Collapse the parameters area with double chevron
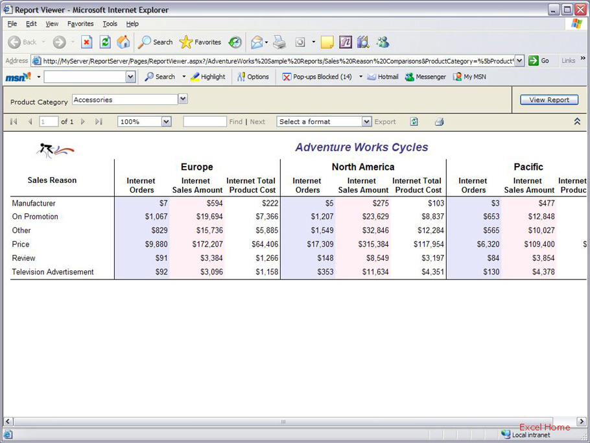 click(x=577, y=121)
